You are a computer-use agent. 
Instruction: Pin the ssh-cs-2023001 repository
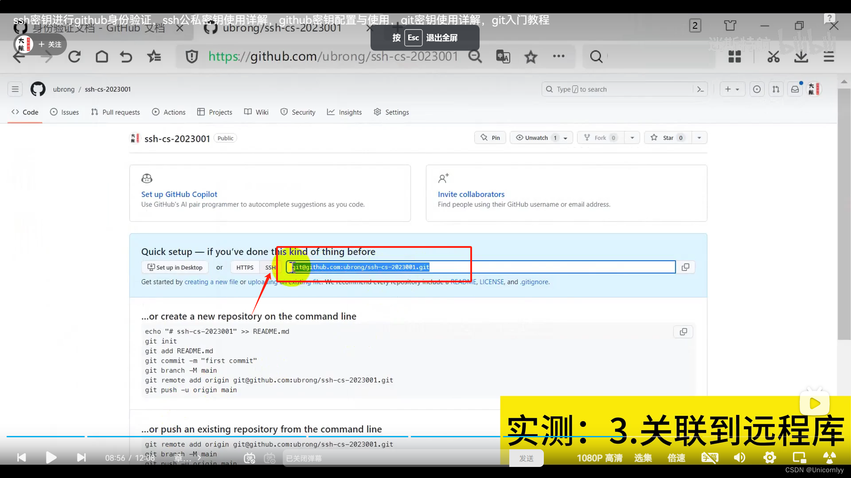pos(490,138)
